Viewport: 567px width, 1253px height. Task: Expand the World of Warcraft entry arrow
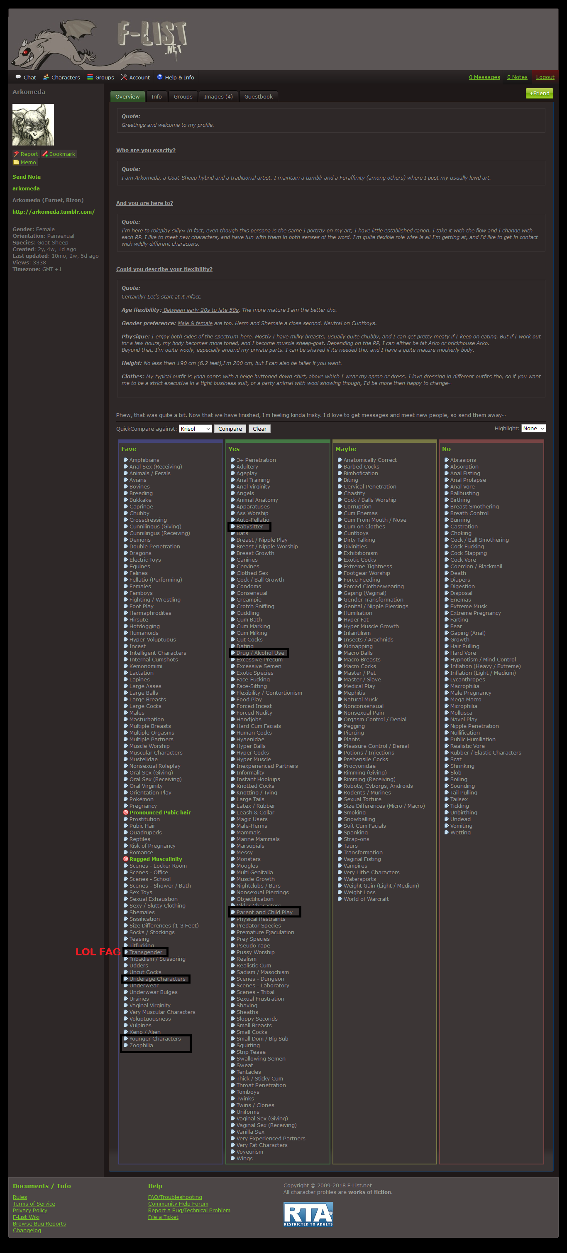point(340,899)
